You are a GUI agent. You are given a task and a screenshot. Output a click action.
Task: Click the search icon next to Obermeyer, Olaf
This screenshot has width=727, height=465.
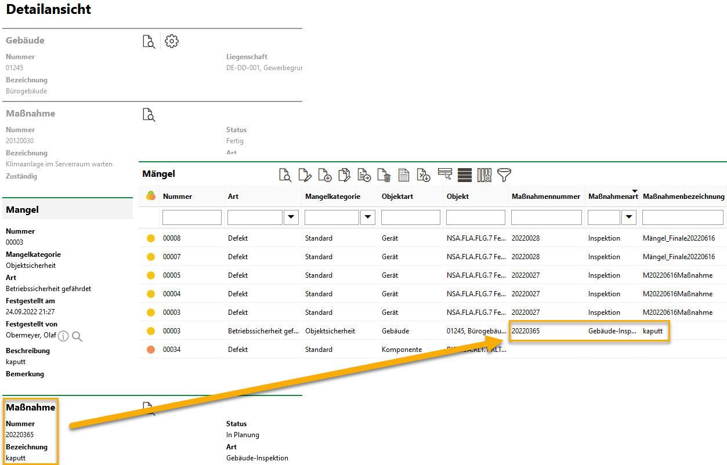coord(77,336)
